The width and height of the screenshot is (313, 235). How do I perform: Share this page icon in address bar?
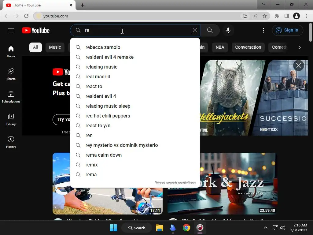pos(255,16)
